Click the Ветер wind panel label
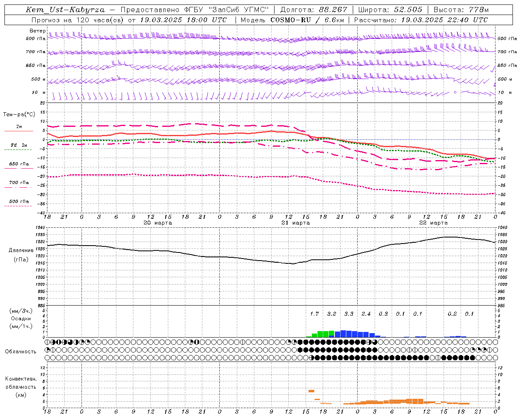This screenshot has width=519, height=415. tap(37, 31)
